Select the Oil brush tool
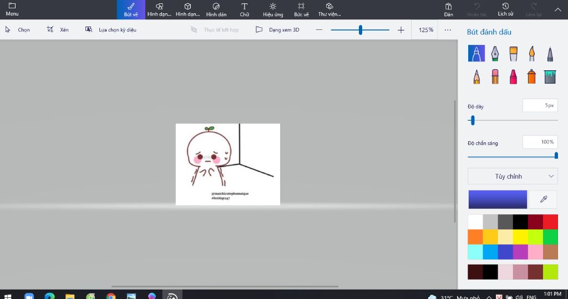 (x=513, y=54)
